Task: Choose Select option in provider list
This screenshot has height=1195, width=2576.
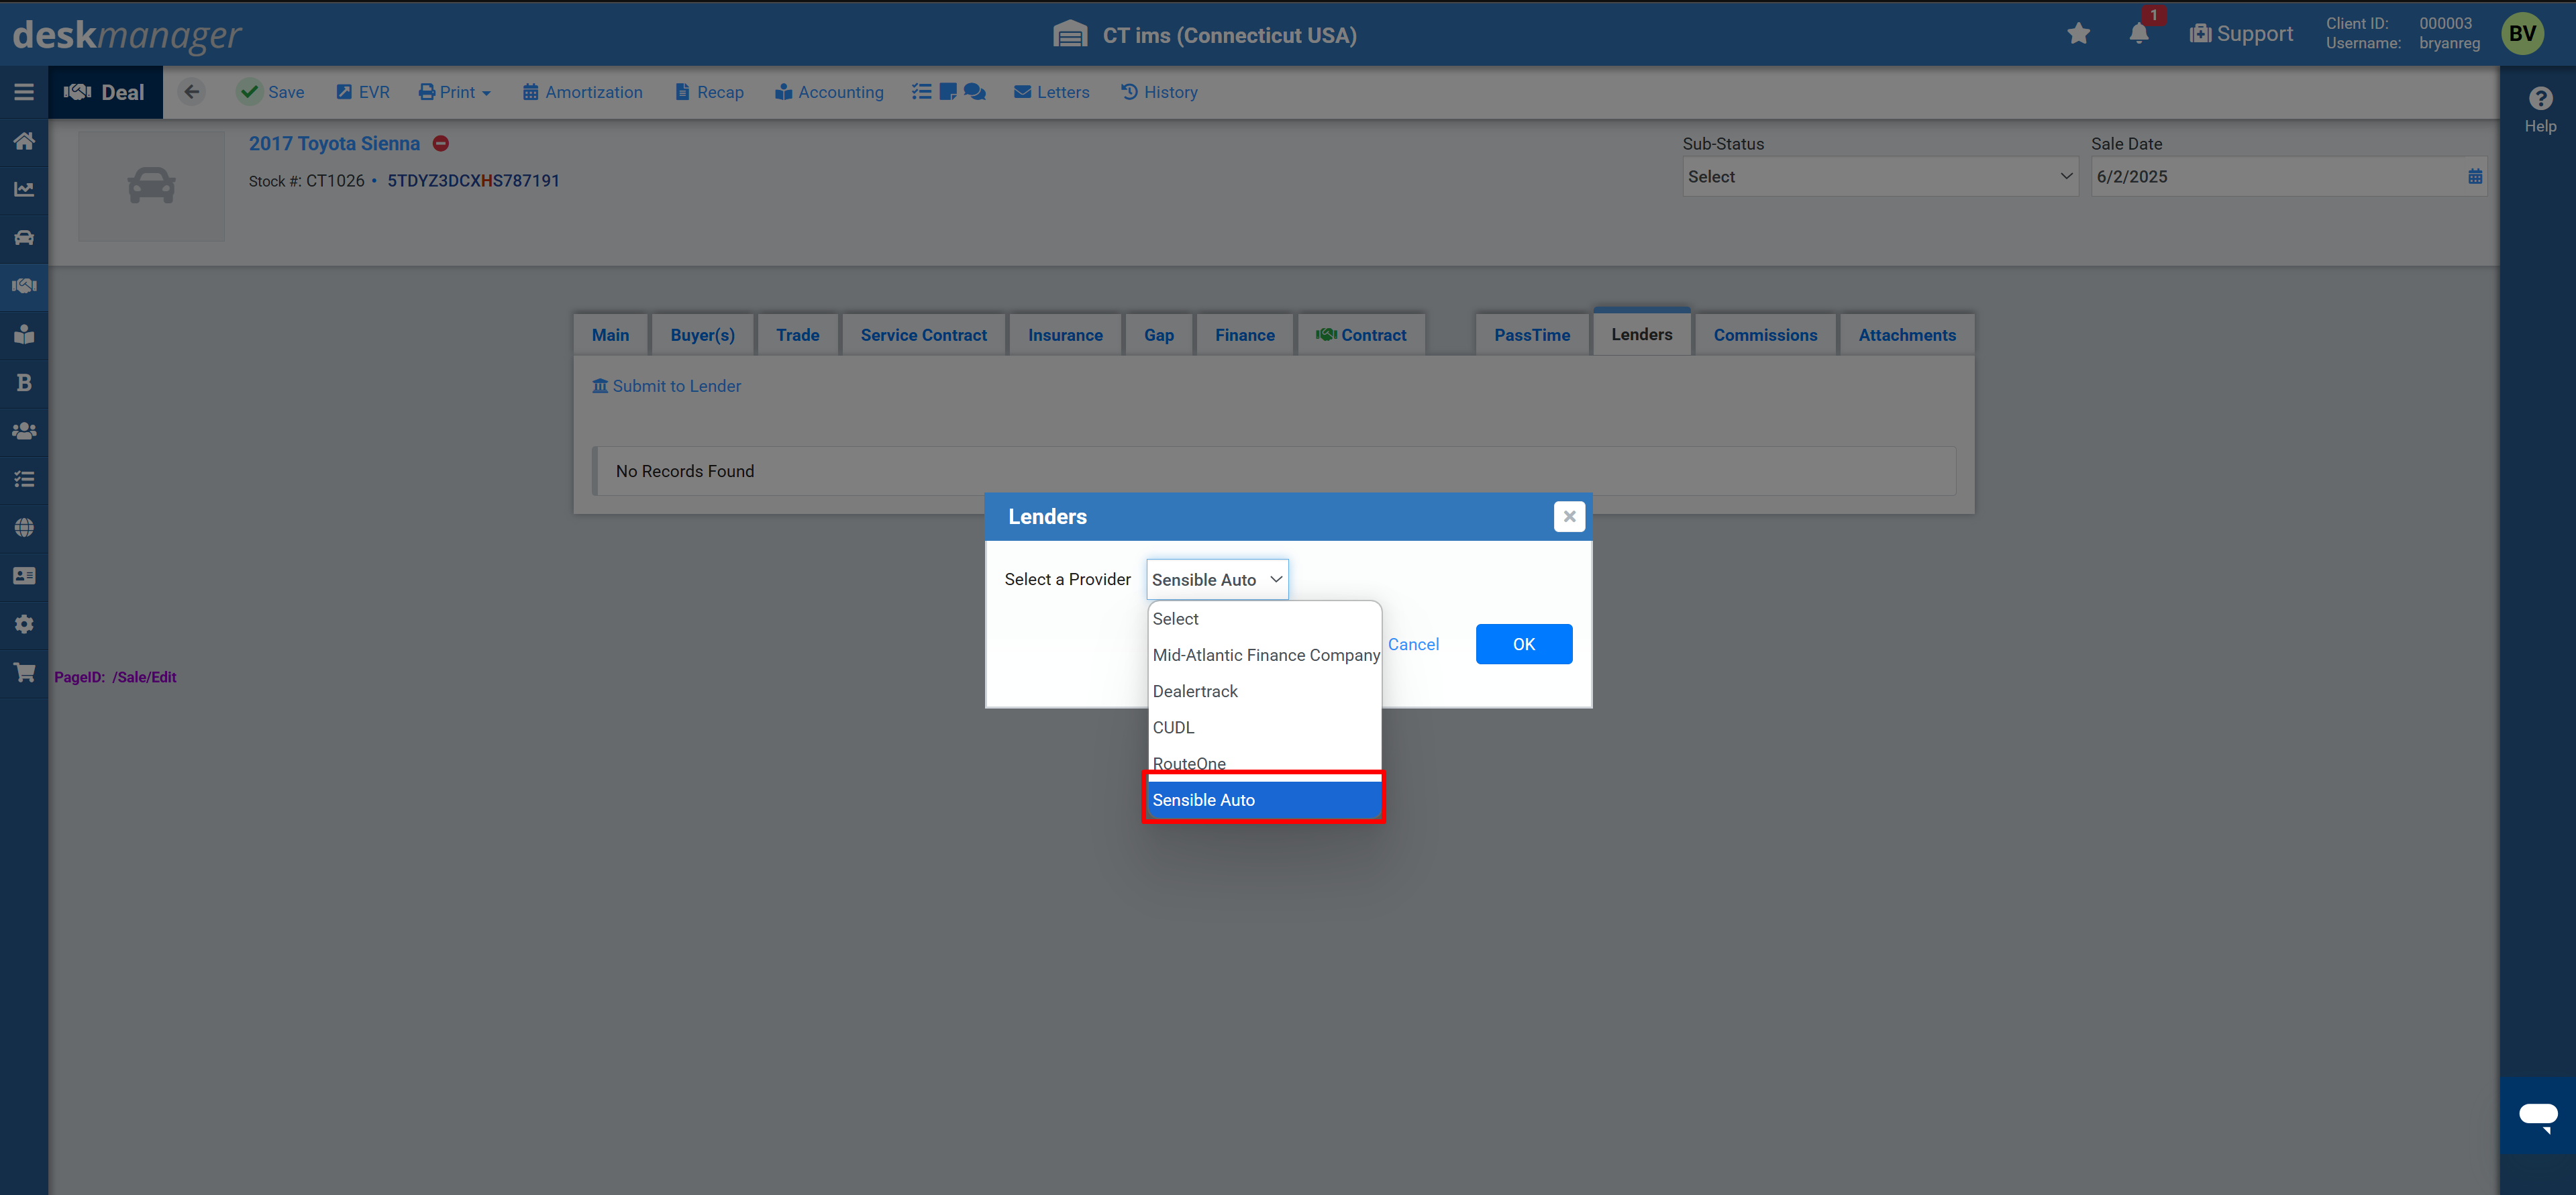Action: coord(1265,619)
